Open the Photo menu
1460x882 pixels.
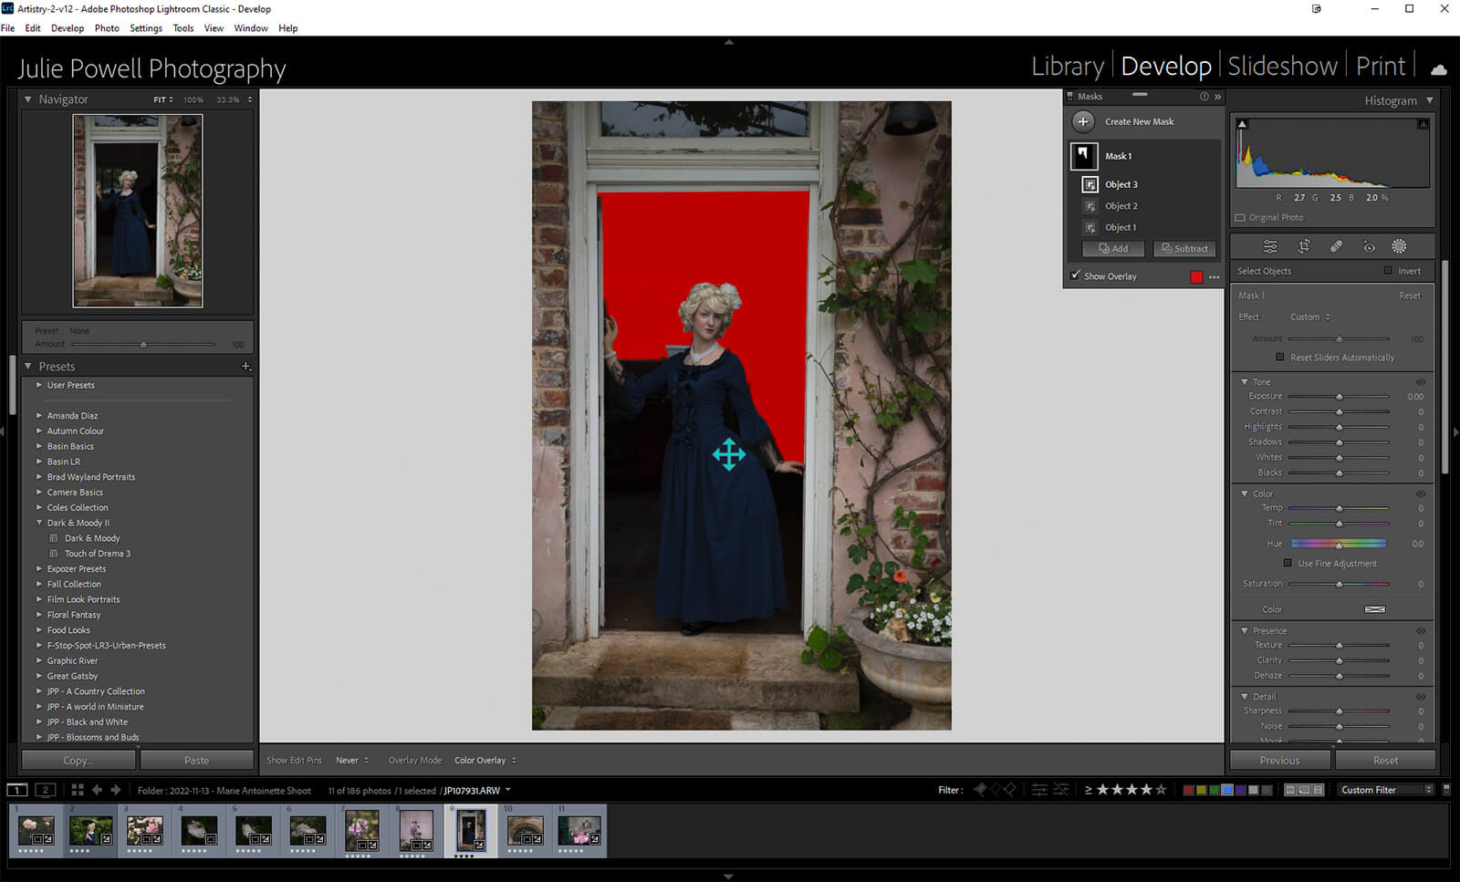107,28
